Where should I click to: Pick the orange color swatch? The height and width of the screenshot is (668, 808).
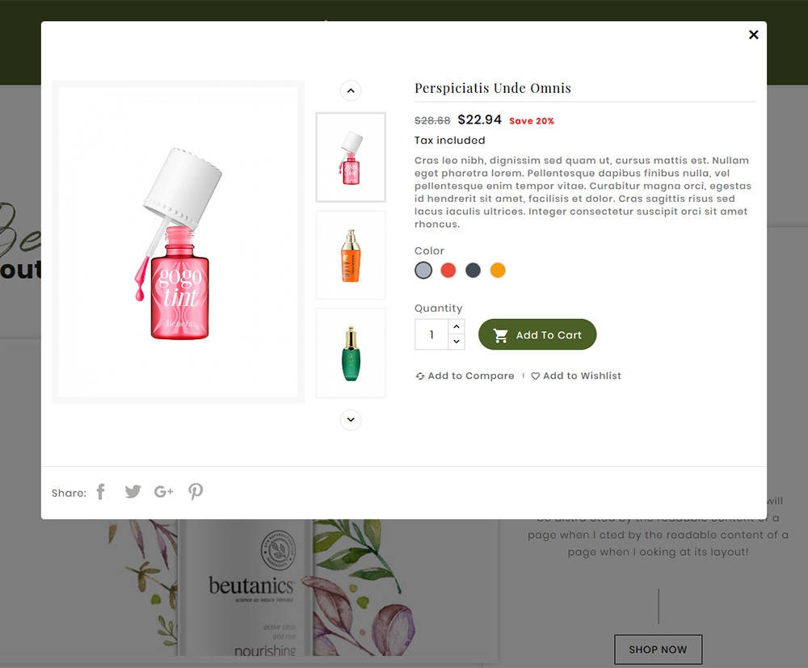(498, 271)
